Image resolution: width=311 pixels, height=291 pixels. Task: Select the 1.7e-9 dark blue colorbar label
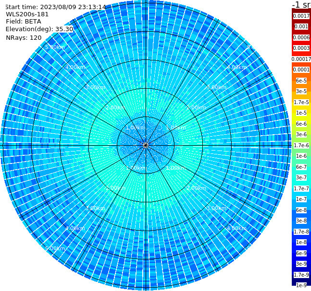301,275
